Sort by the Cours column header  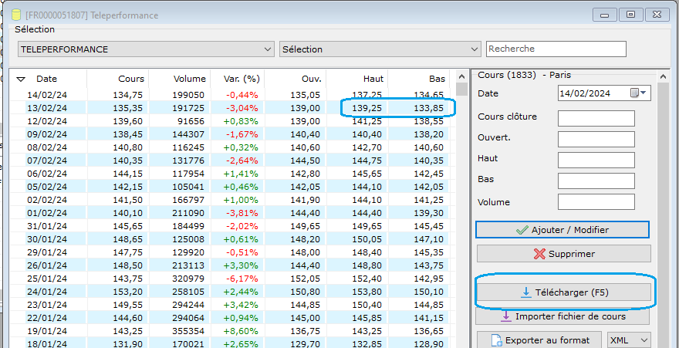tap(131, 79)
